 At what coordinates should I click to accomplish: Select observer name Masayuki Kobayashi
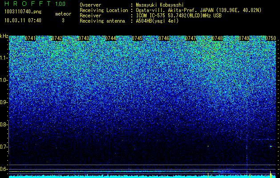160,5
